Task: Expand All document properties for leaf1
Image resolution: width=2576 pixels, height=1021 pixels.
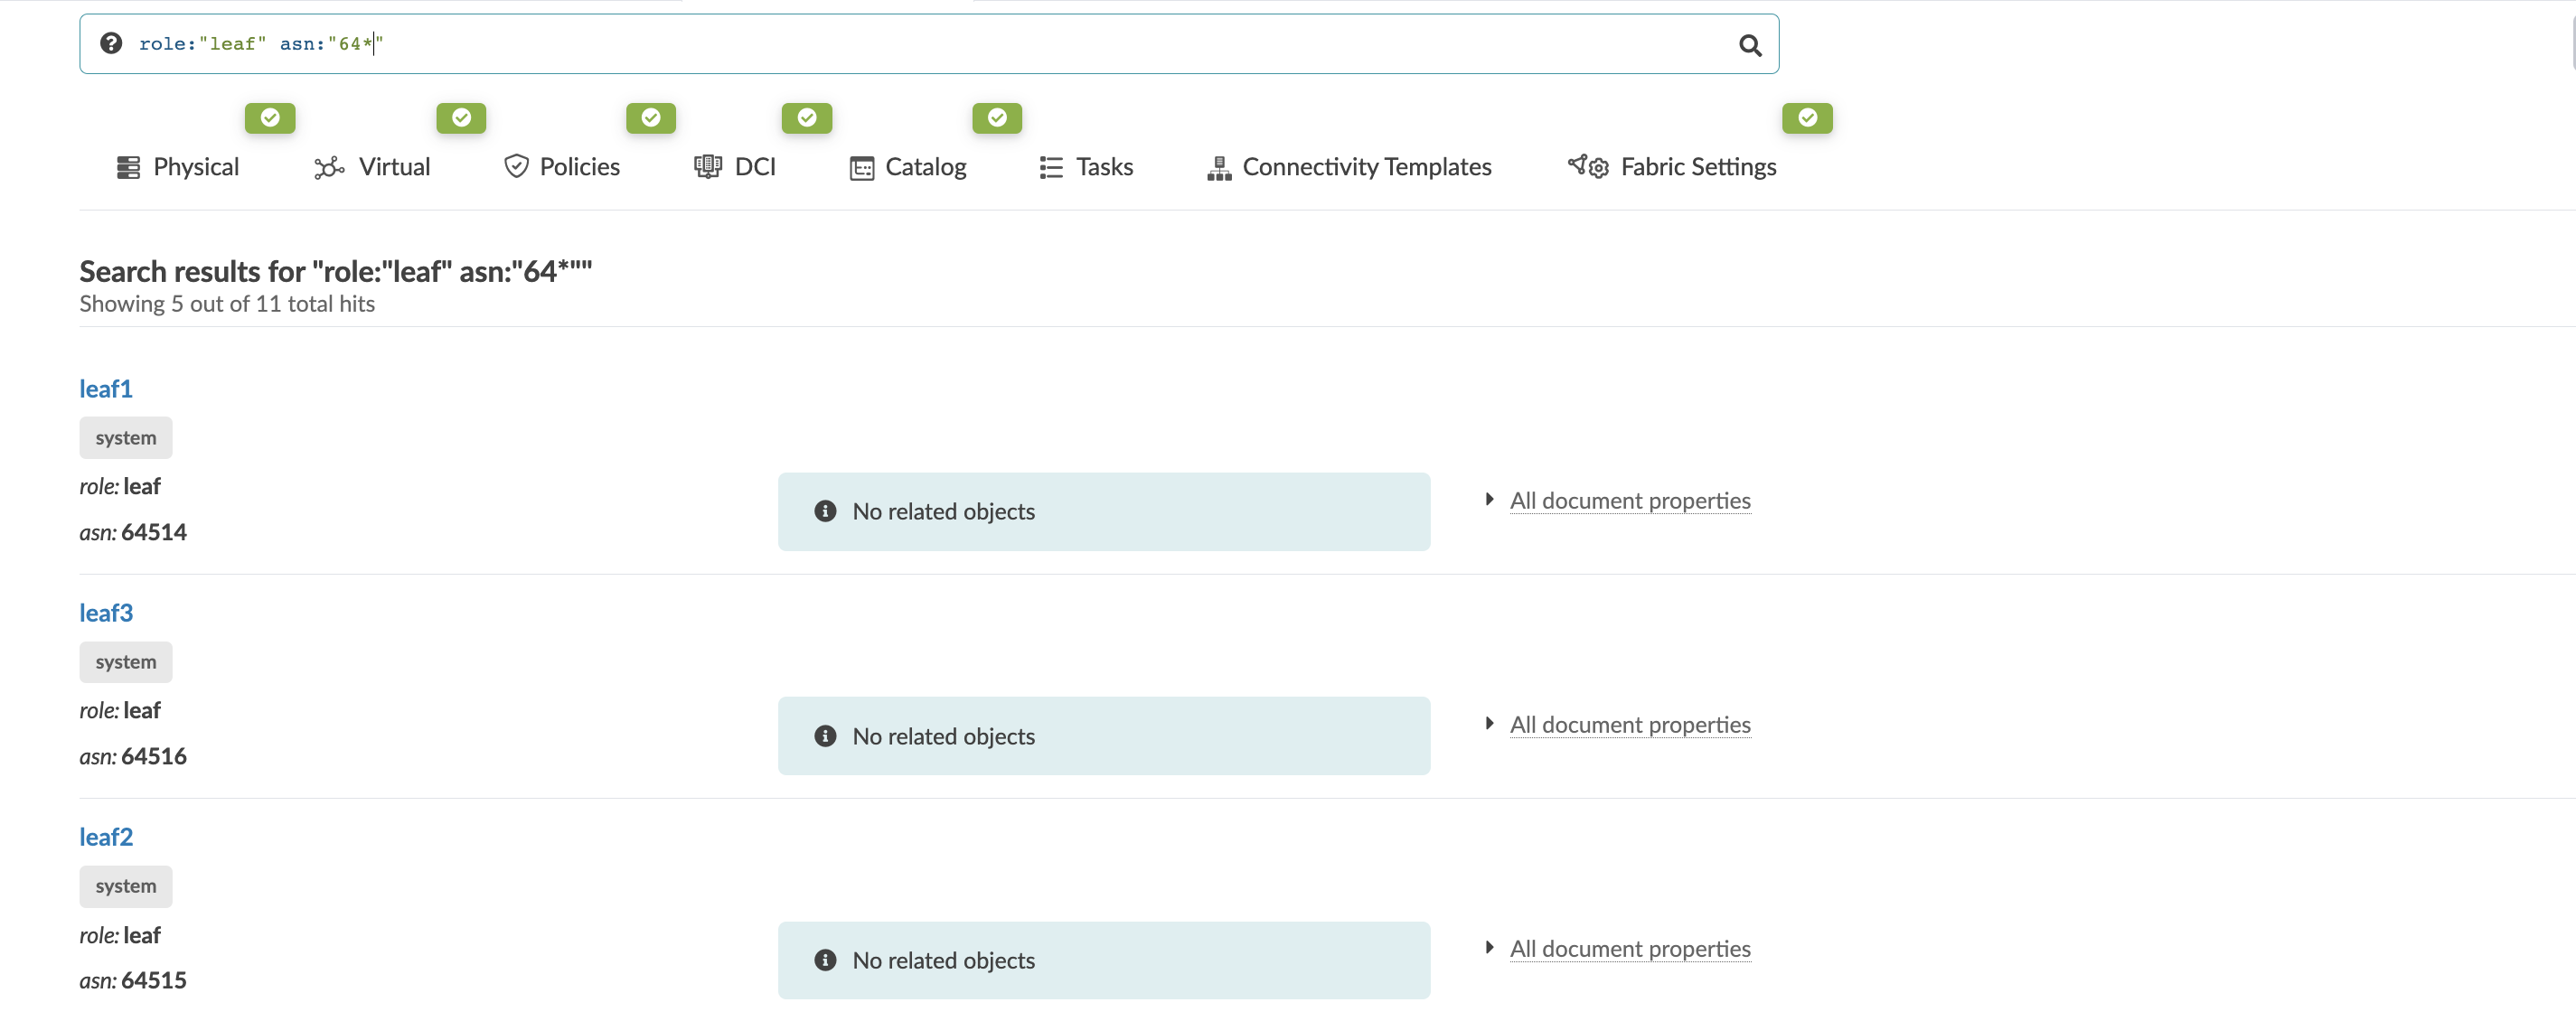Action: (1629, 500)
